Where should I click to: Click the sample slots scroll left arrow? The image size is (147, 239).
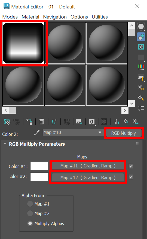pos(6,110)
